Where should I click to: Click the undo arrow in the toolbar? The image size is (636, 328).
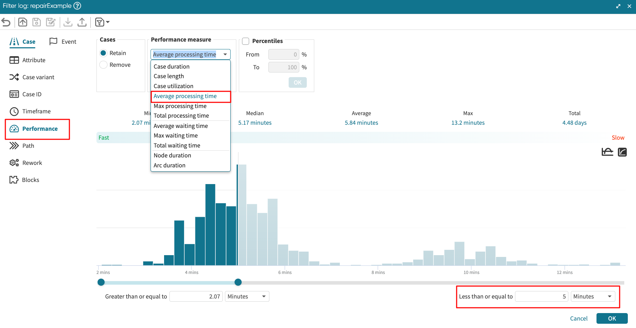6,22
